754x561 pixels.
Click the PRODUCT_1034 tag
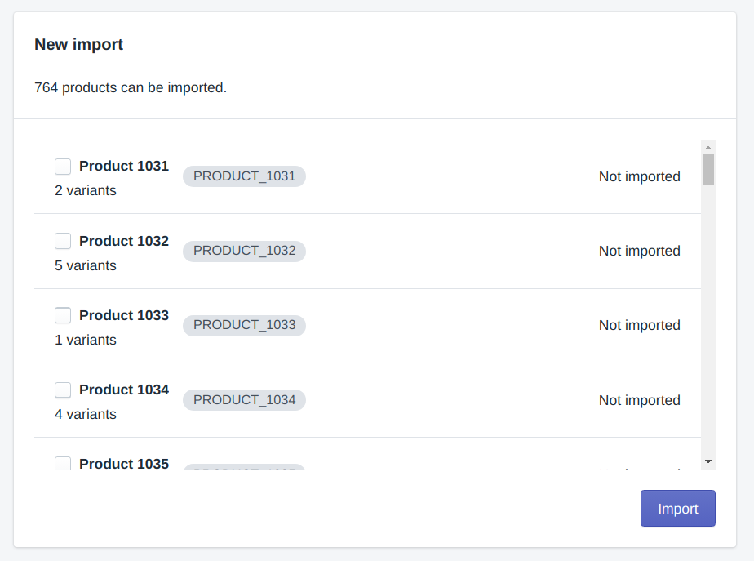click(x=244, y=400)
